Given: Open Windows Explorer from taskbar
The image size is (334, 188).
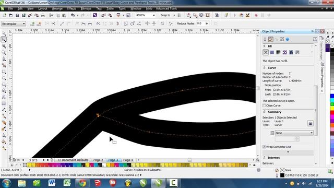Looking at the screenshot, I should [21, 183].
